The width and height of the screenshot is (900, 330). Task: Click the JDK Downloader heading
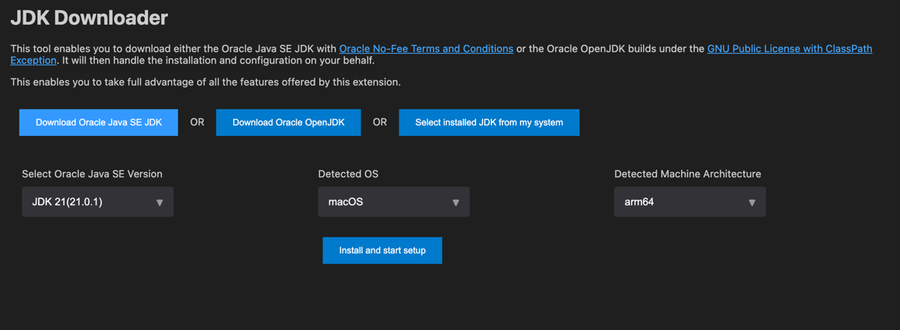coord(89,17)
